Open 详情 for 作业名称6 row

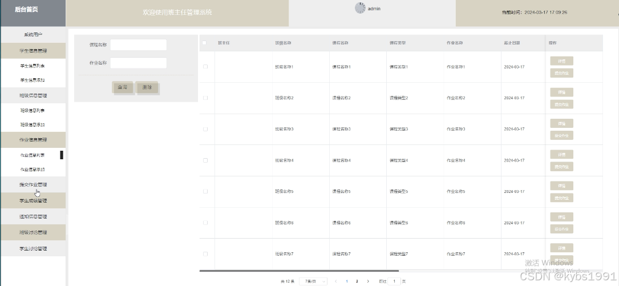561,217
